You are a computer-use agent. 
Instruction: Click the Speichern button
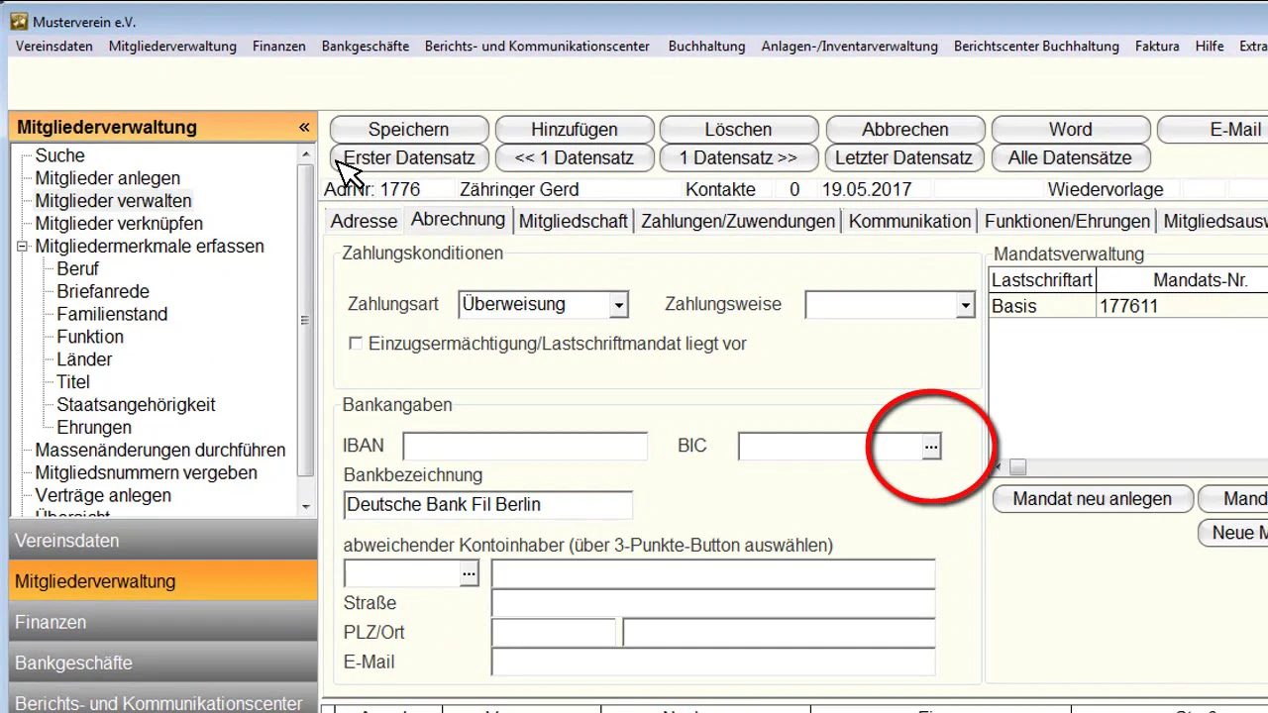pos(409,130)
